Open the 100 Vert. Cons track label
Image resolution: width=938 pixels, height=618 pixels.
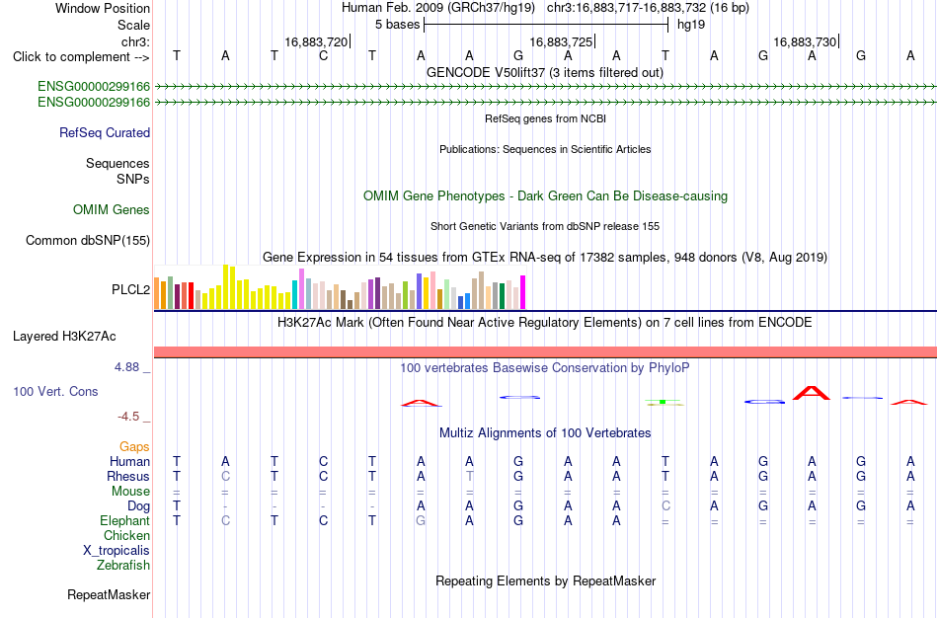pos(55,391)
